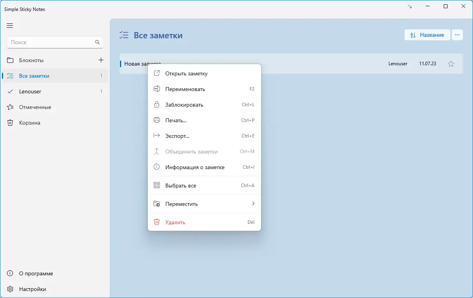The image size is (473, 298).
Task: Open the hamburger navigation menu
Action: (x=10, y=26)
